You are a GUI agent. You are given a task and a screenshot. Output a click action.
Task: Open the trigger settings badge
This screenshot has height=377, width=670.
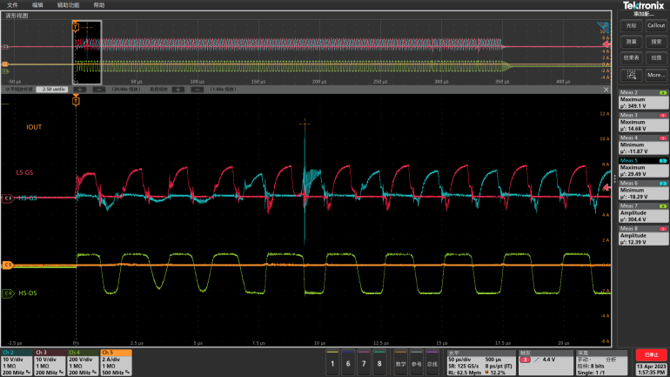coord(545,361)
